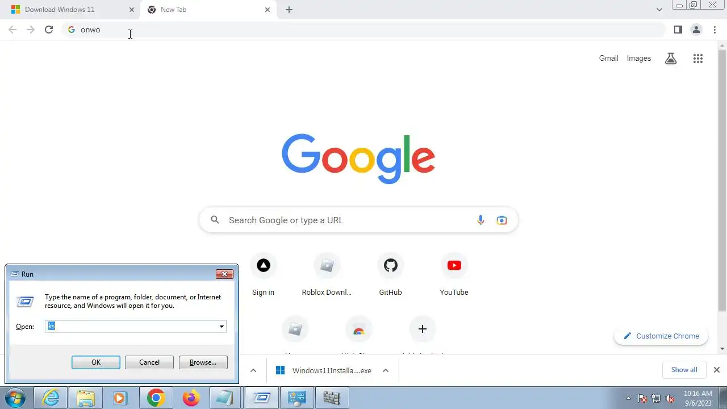Open the Chrome profile avatar
The width and height of the screenshot is (727, 409).
(696, 30)
